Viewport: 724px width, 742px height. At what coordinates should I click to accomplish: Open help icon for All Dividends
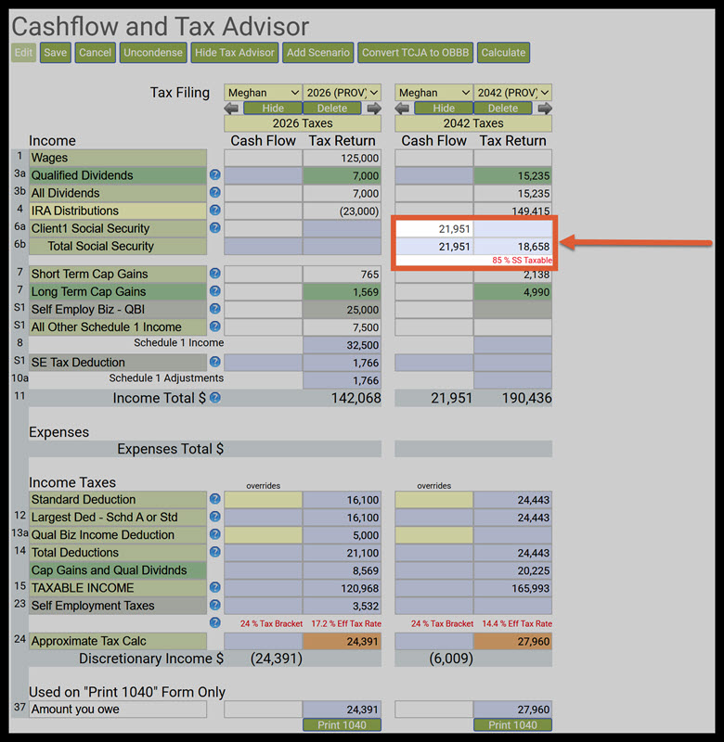click(x=215, y=193)
